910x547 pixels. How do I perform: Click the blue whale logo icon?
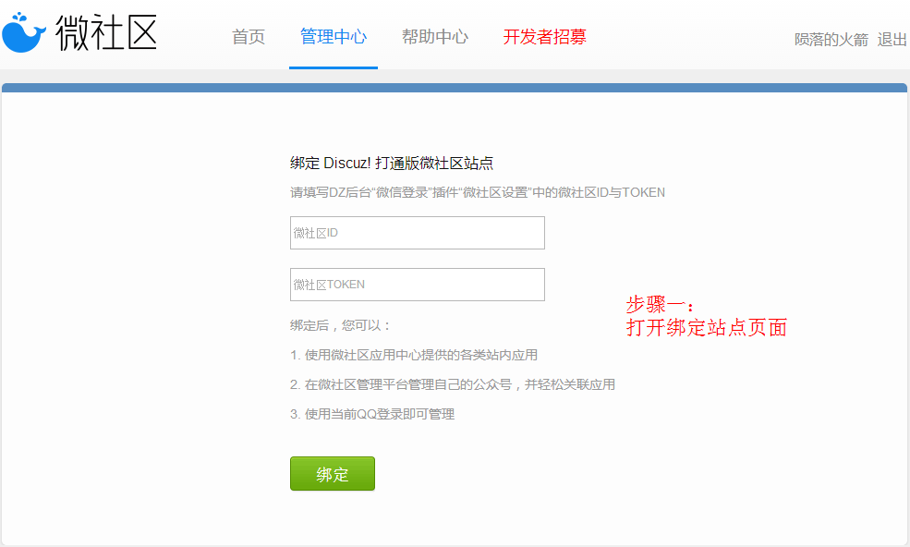[x=24, y=32]
